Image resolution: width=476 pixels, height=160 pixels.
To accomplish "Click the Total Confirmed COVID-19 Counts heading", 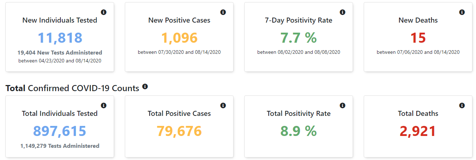I will pyautogui.click(x=72, y=88).
